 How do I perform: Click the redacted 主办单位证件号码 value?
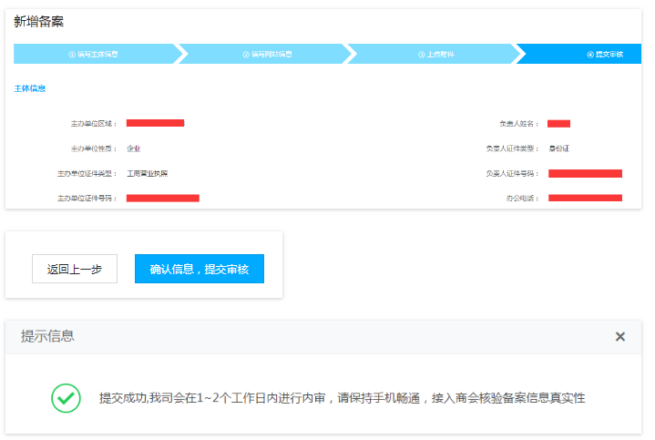click(162, 198)
